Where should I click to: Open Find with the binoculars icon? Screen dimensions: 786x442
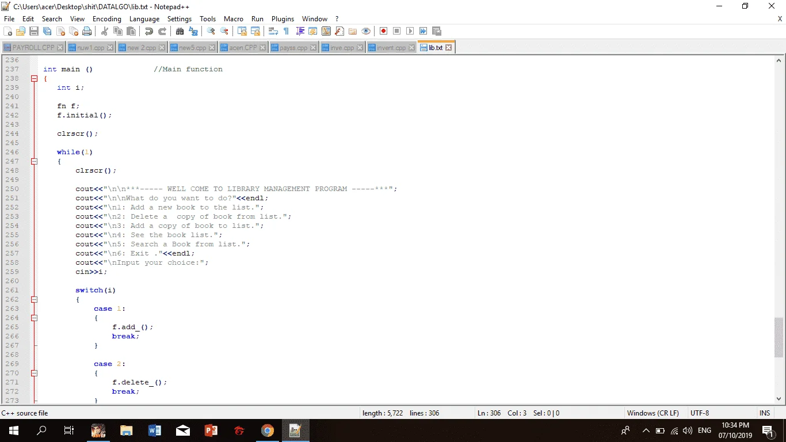[180, 31]
